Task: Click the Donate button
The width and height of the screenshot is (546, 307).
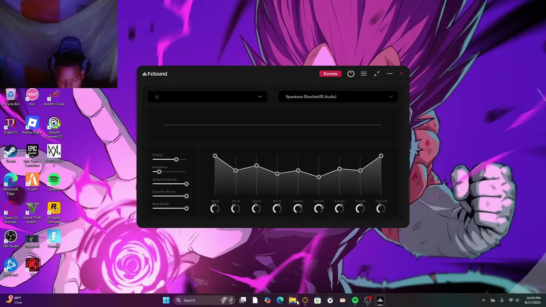Action: click(x=330, y=74)
